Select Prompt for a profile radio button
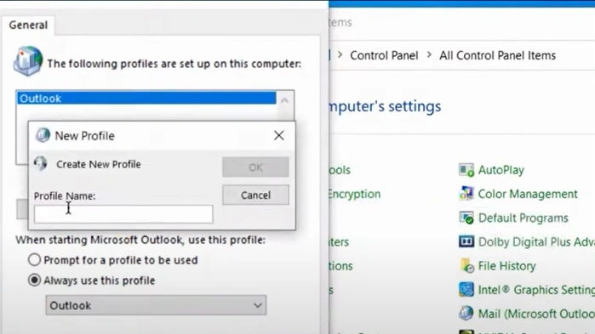 point(34,260)
